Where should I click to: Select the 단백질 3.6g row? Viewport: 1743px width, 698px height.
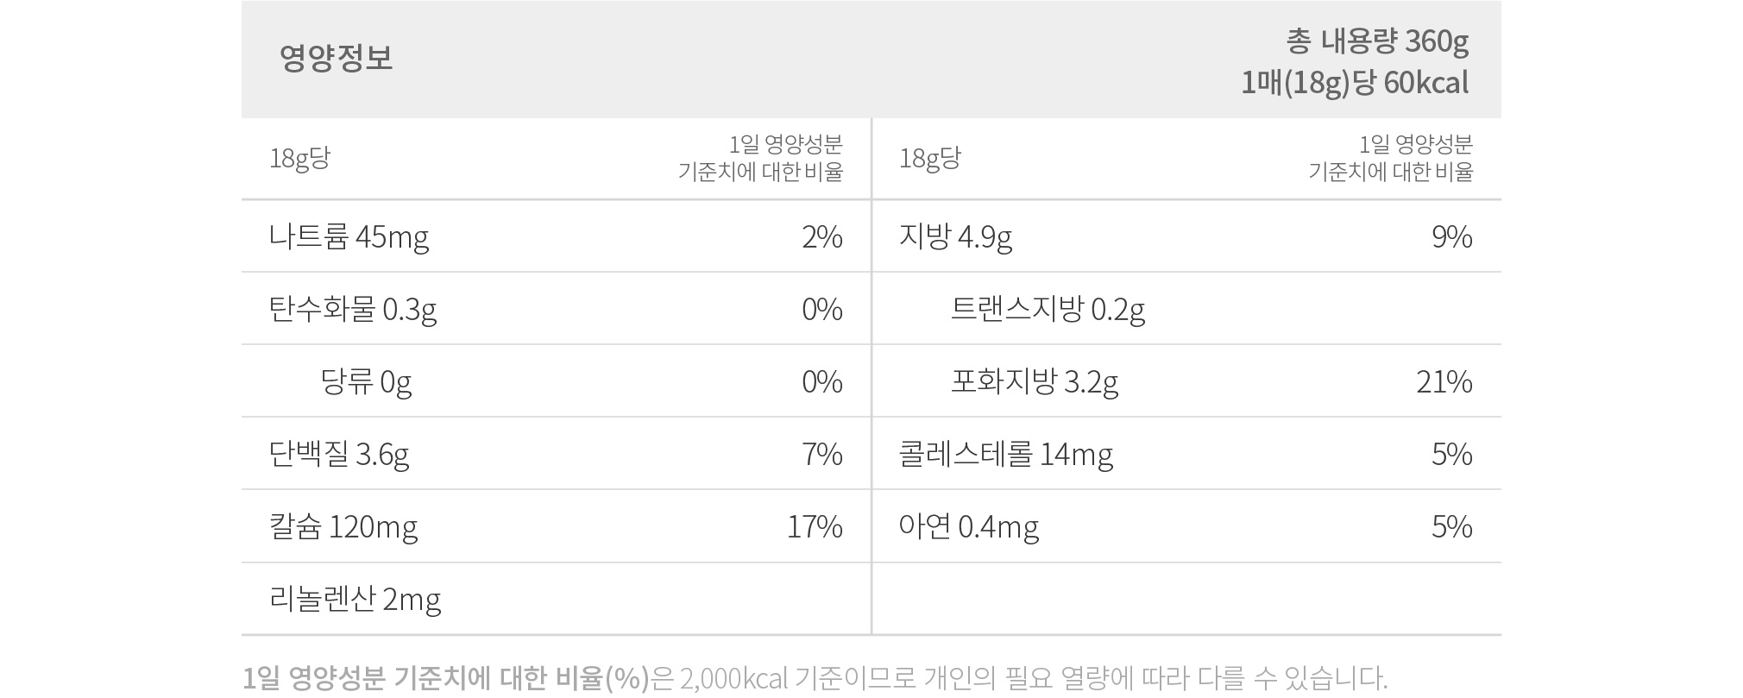pos(556,454)
